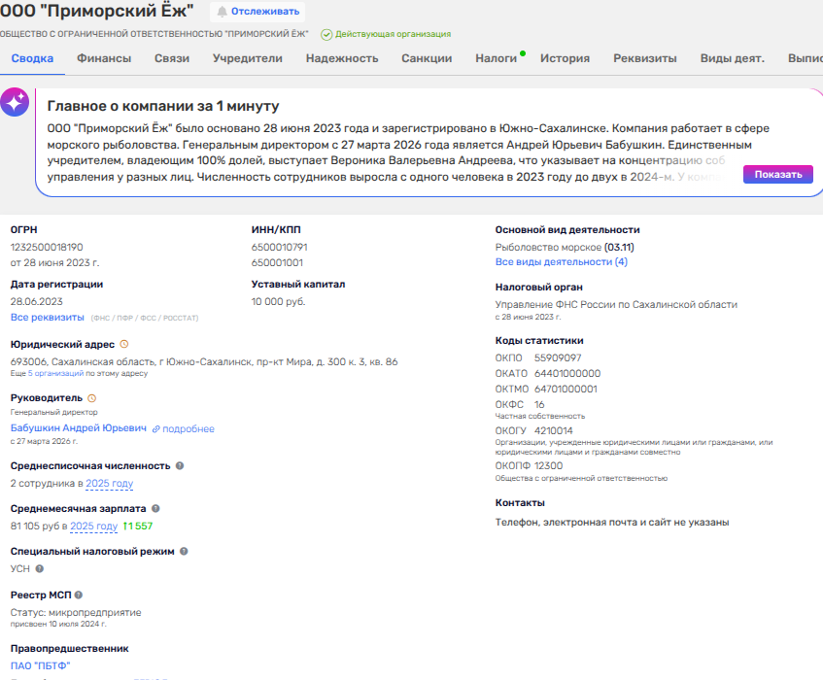The width and height of the screenshot is (823, 680).
Task: Click help icon next to Реестр МСП
Action: [x=79, y=595]
